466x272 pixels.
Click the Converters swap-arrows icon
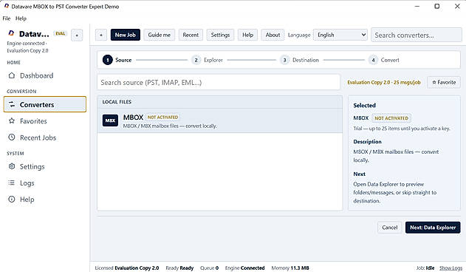12,104
